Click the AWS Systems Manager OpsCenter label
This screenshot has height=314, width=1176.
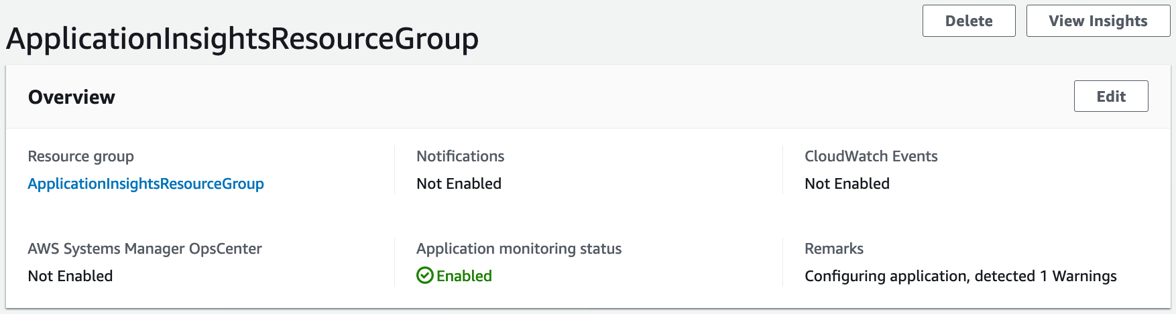coord(145,248)
